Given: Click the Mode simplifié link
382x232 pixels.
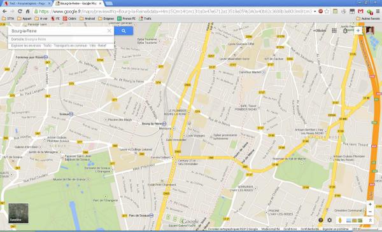Looking at the screenshot, I should click(x=271, y=229).
